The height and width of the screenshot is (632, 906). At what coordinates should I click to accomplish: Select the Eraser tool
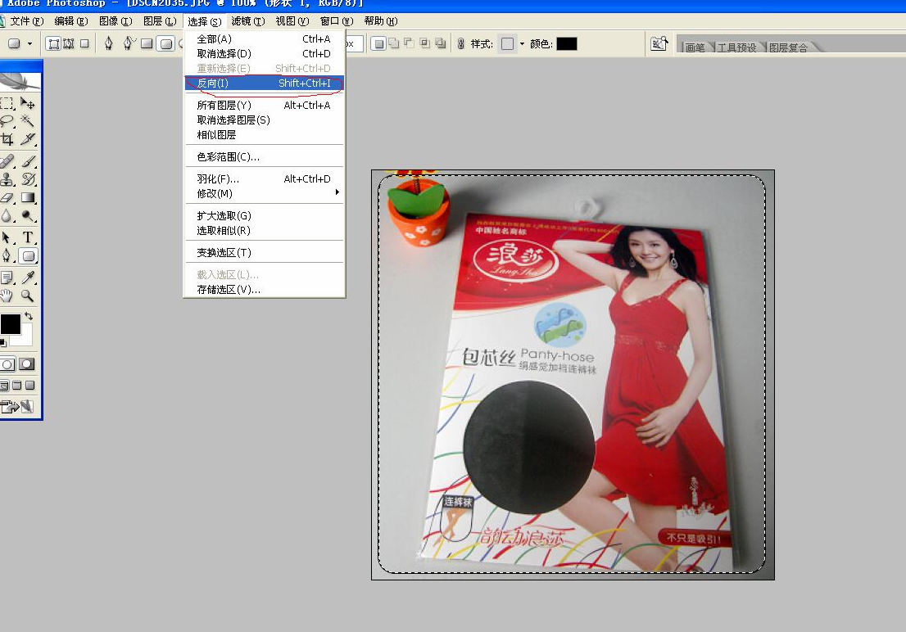tap(7, 197)
